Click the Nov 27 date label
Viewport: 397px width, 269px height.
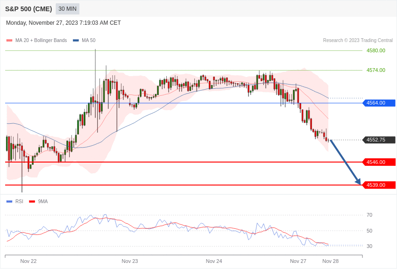pos(298,261)
